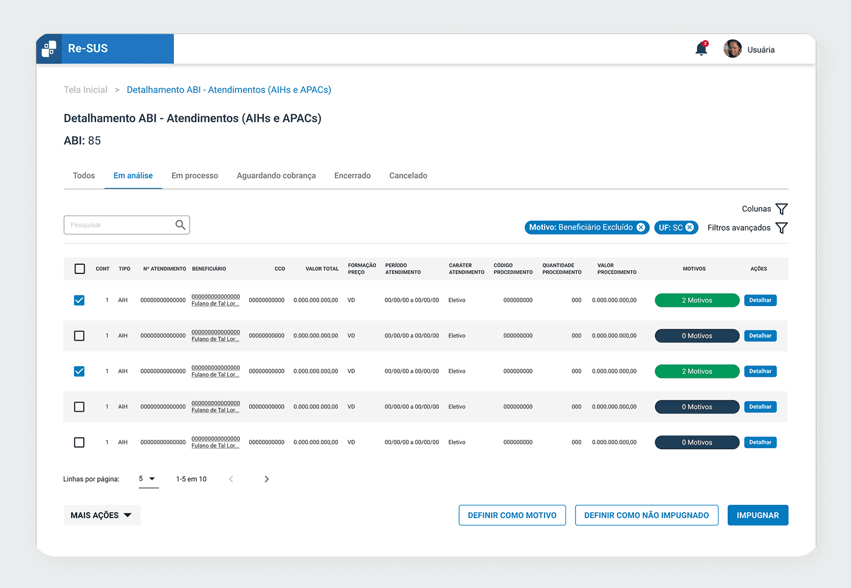851x588 pixels.
Task: Open the notification bell with unread alerts
Action: point(701,49)
